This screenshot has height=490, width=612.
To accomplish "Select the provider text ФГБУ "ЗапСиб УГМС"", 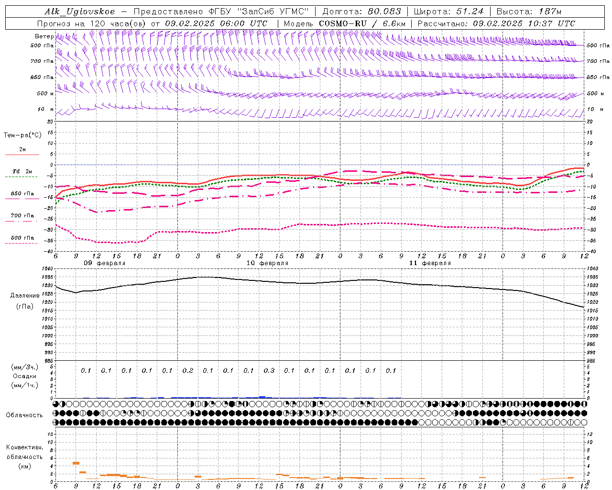I will click(x=259, y=12).
